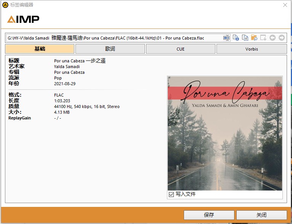Click the year value 2021-08-29

click(65, 84)
